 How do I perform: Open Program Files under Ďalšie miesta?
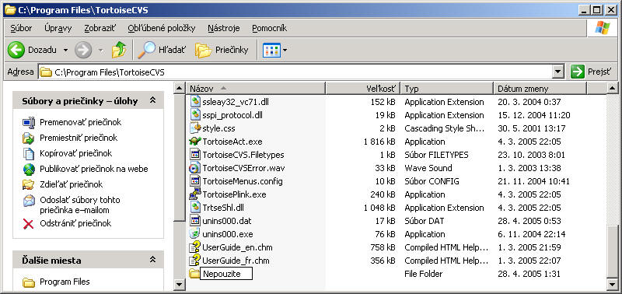coord(65,282)
